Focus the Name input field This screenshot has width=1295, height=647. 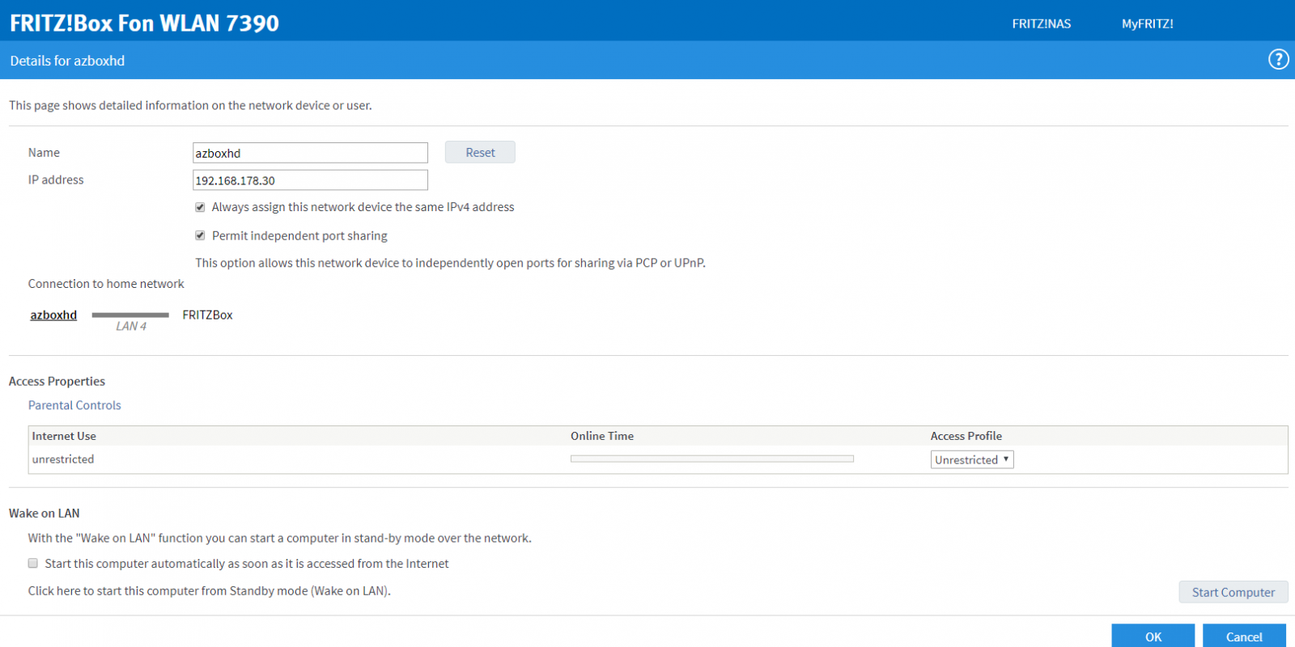pos(310,153)
